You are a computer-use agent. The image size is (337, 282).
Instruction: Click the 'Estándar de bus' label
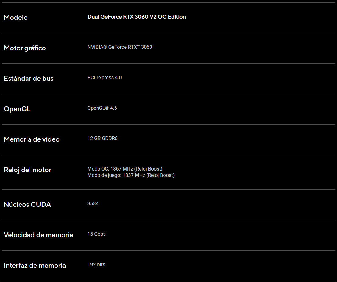(x=29, y=79)
